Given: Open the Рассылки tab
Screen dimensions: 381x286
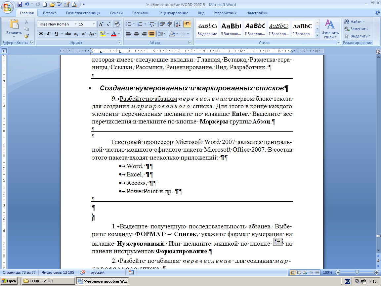Looking at the screenshot, I should click(x=140, y=13).
